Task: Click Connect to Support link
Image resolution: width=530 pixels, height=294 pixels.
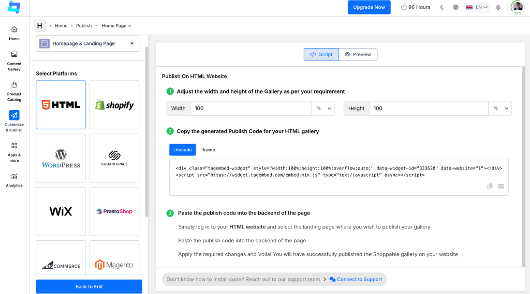Action: [356, 280]
